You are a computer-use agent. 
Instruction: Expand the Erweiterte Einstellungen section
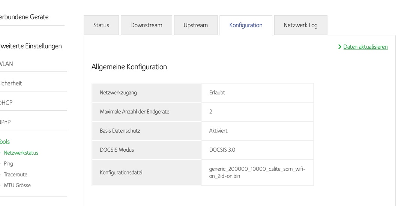pyautogui.click(x=31, y=46)
